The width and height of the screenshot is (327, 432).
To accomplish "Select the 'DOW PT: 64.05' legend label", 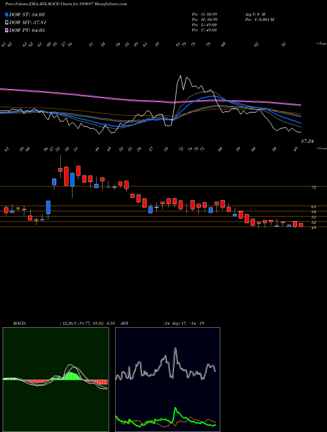I will tap(27, 30).
